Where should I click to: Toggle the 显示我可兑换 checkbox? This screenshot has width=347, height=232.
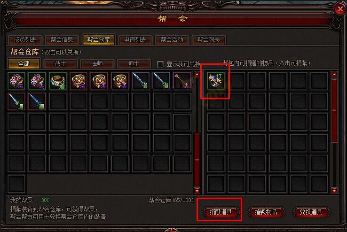[160, 64]
